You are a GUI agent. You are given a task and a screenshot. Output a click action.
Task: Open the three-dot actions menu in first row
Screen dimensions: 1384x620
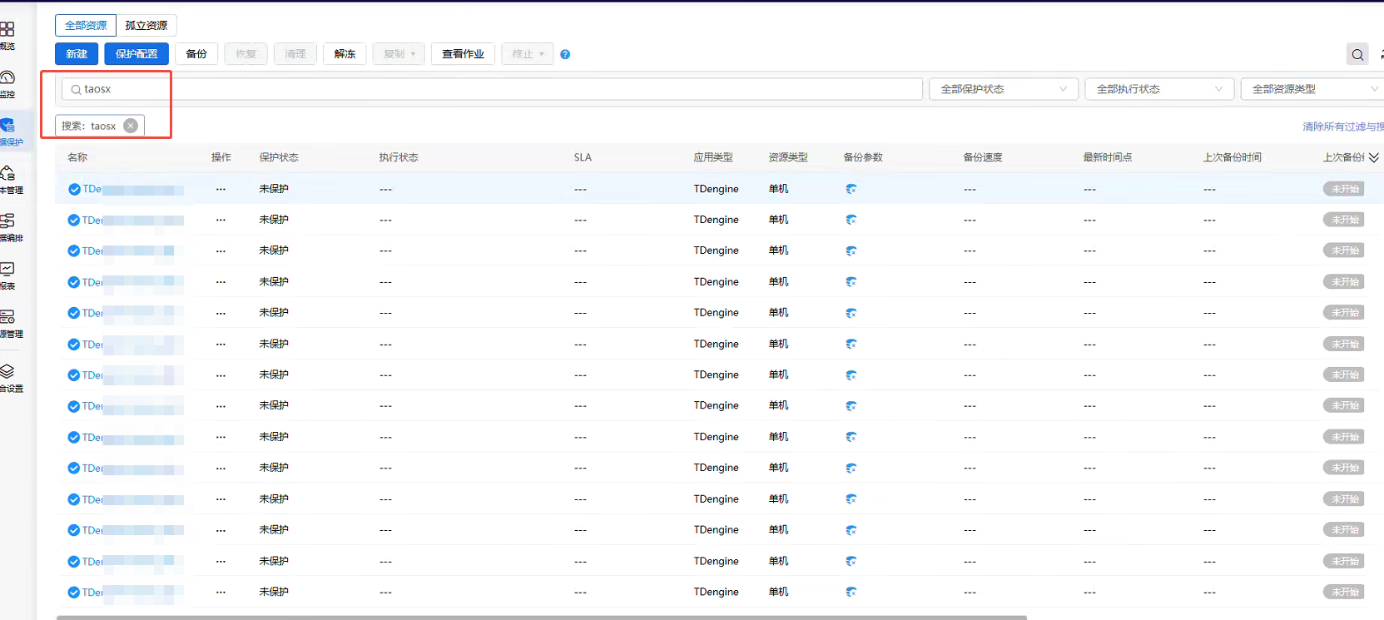221,189
